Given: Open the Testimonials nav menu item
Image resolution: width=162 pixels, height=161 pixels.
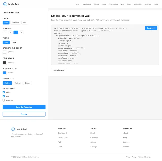Looking at the screenshot, I should (113, 4).
